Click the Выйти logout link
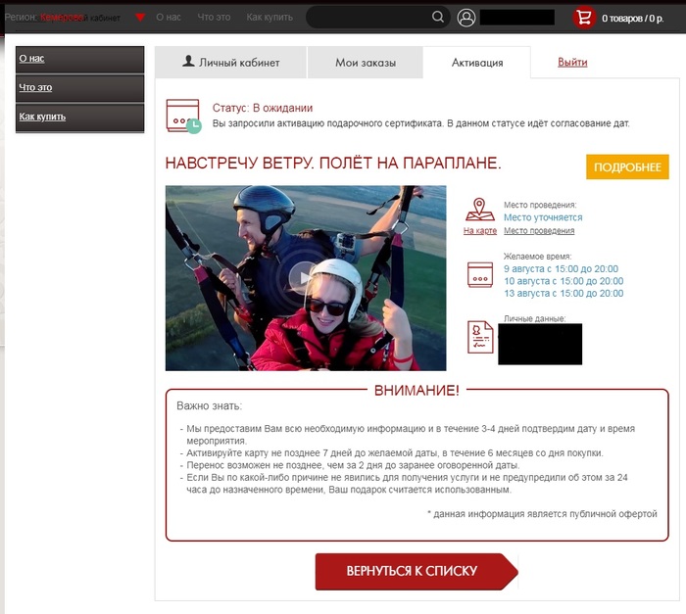The height and width of the screenshot is (614, 686). pos(572,63)
